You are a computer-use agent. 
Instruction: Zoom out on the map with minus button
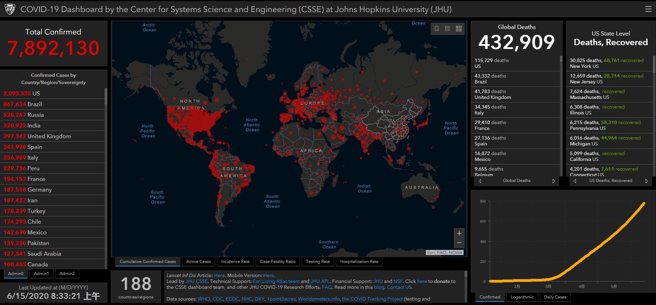point(459,243)
